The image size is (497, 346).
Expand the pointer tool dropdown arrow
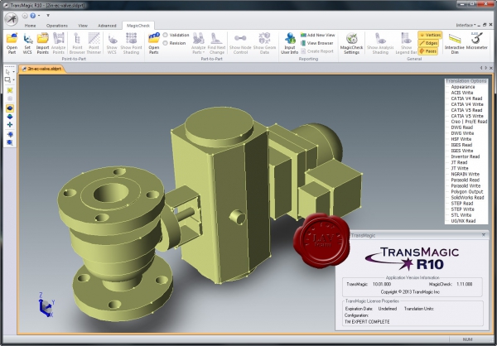coord(13,72)
